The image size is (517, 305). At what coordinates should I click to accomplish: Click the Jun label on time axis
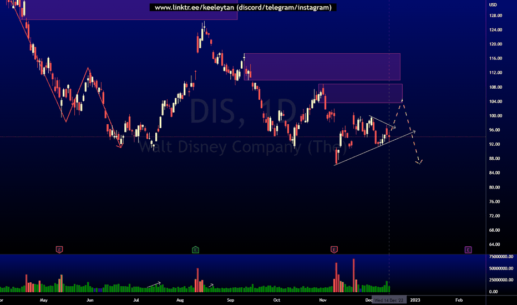point(90,300)
